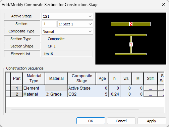169x127 pixels.
Task: Select row header for Part 1
Action: coord(8,88)
